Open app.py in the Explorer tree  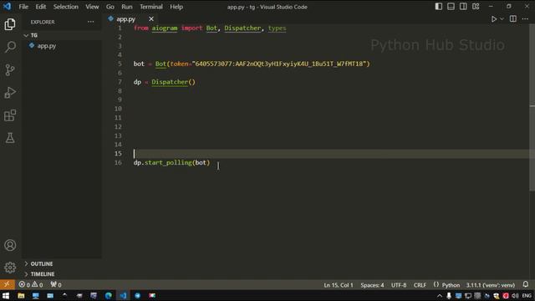tap(47, 46)
